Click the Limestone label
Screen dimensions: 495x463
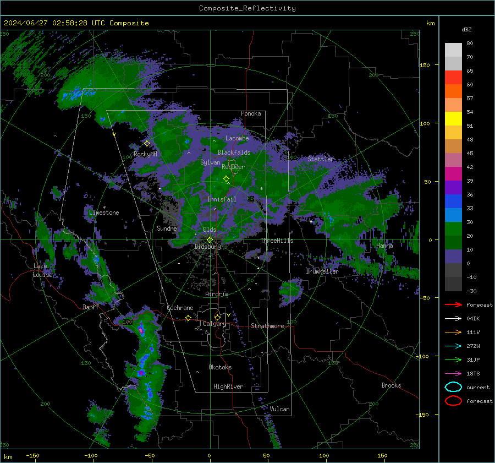104,213
